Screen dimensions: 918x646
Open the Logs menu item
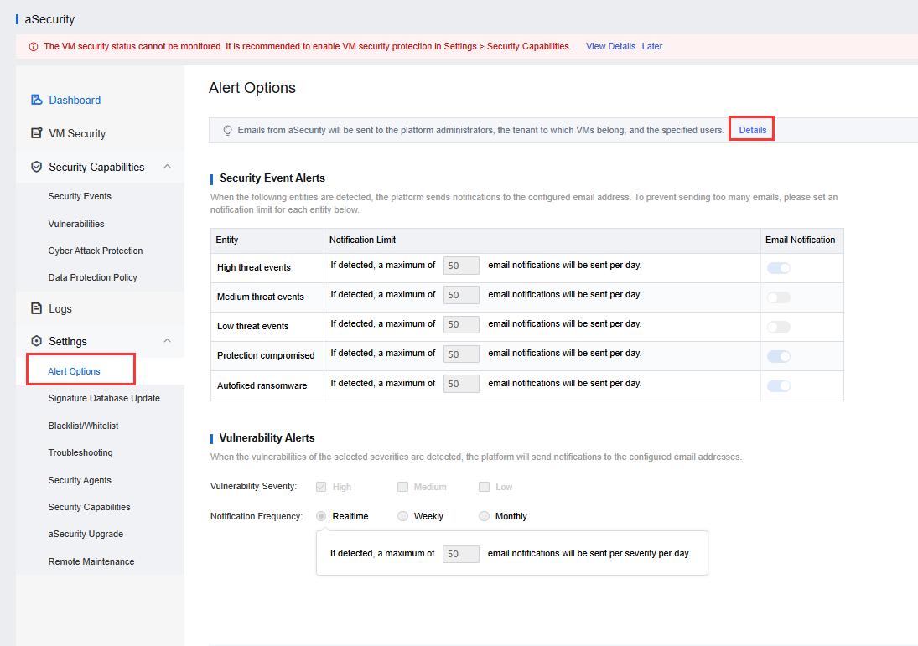coord(60,308)
